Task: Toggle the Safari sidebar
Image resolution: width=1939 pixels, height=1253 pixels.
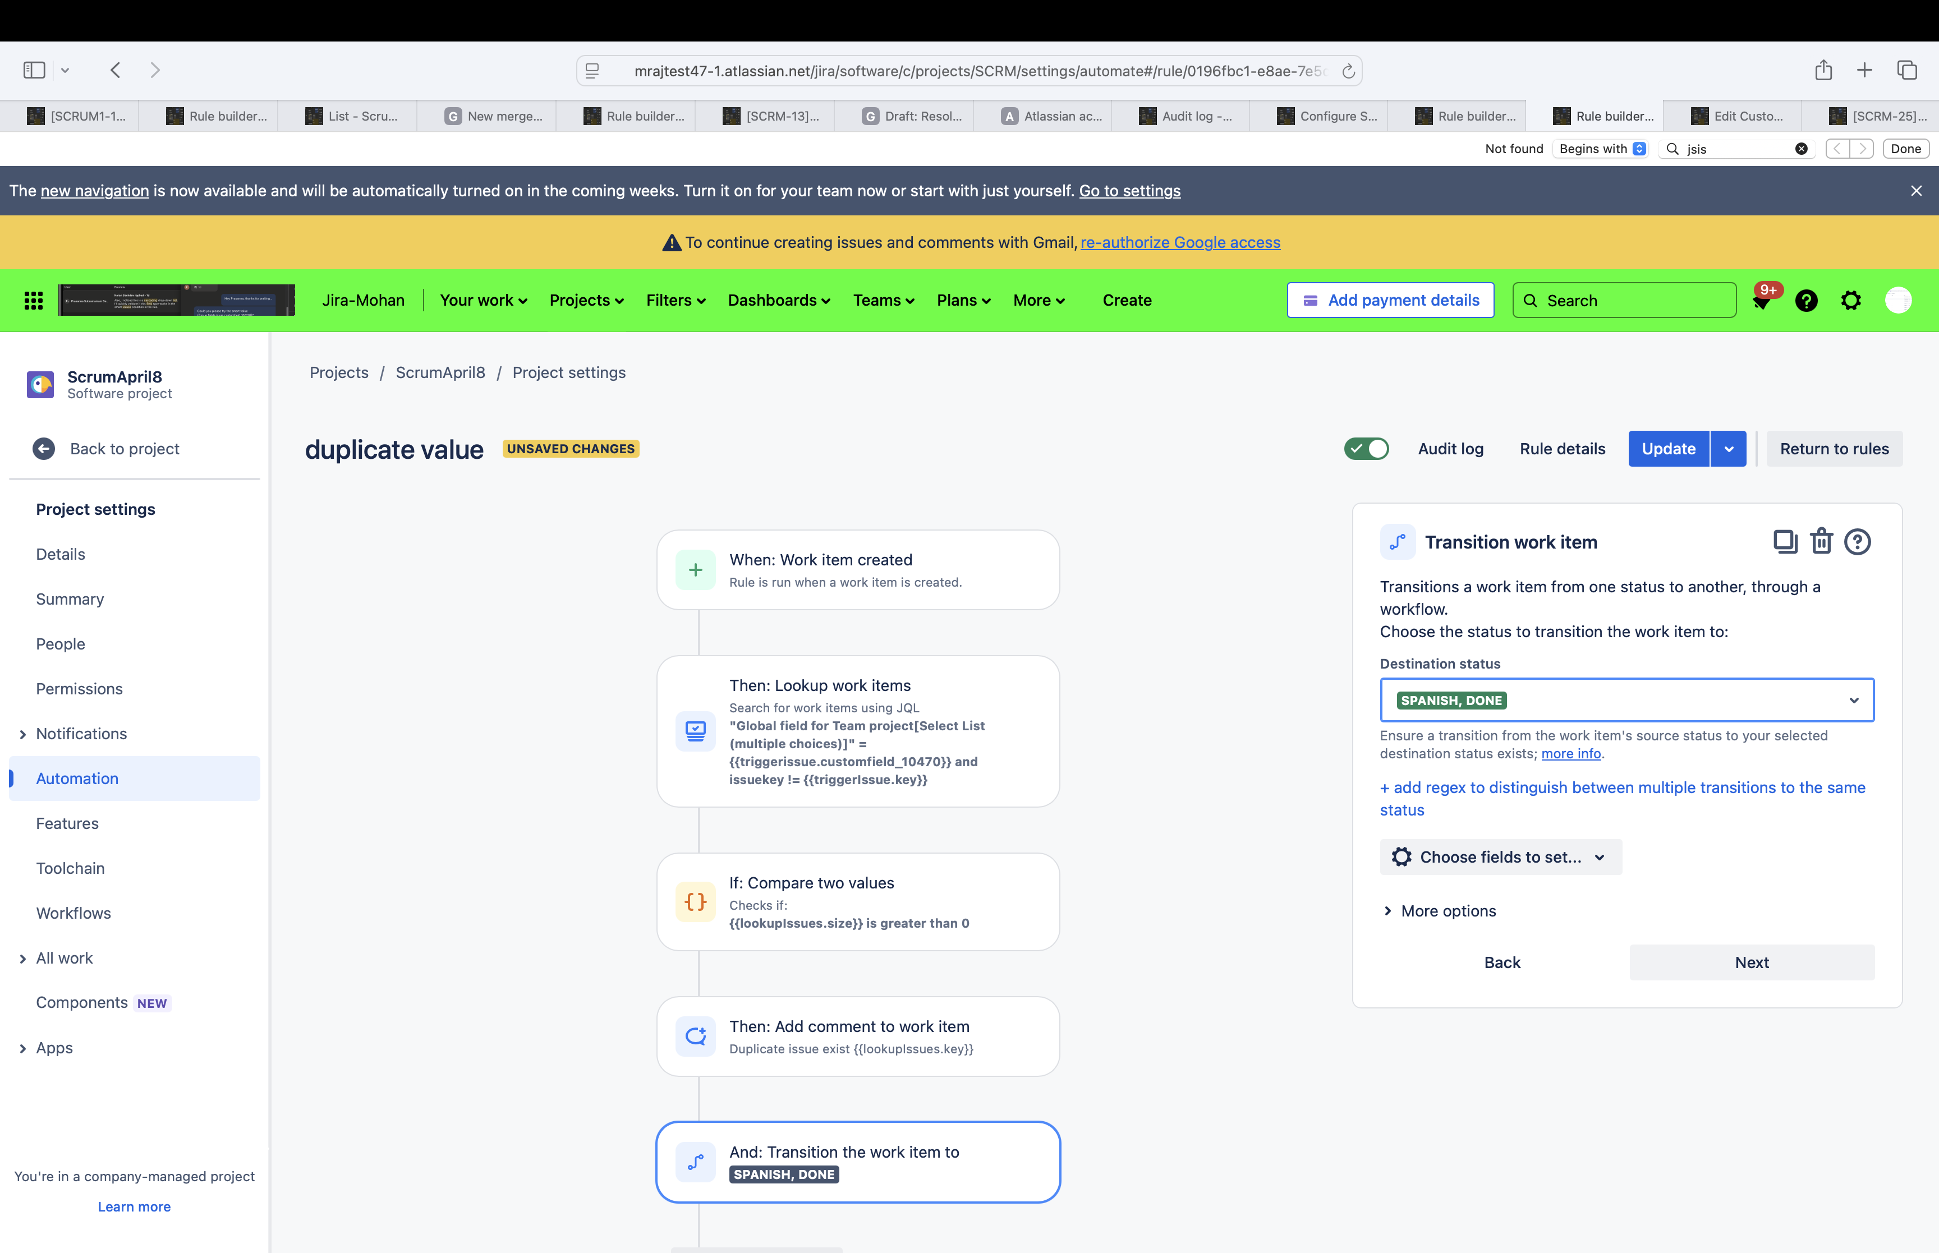Action: click(34, 70)
